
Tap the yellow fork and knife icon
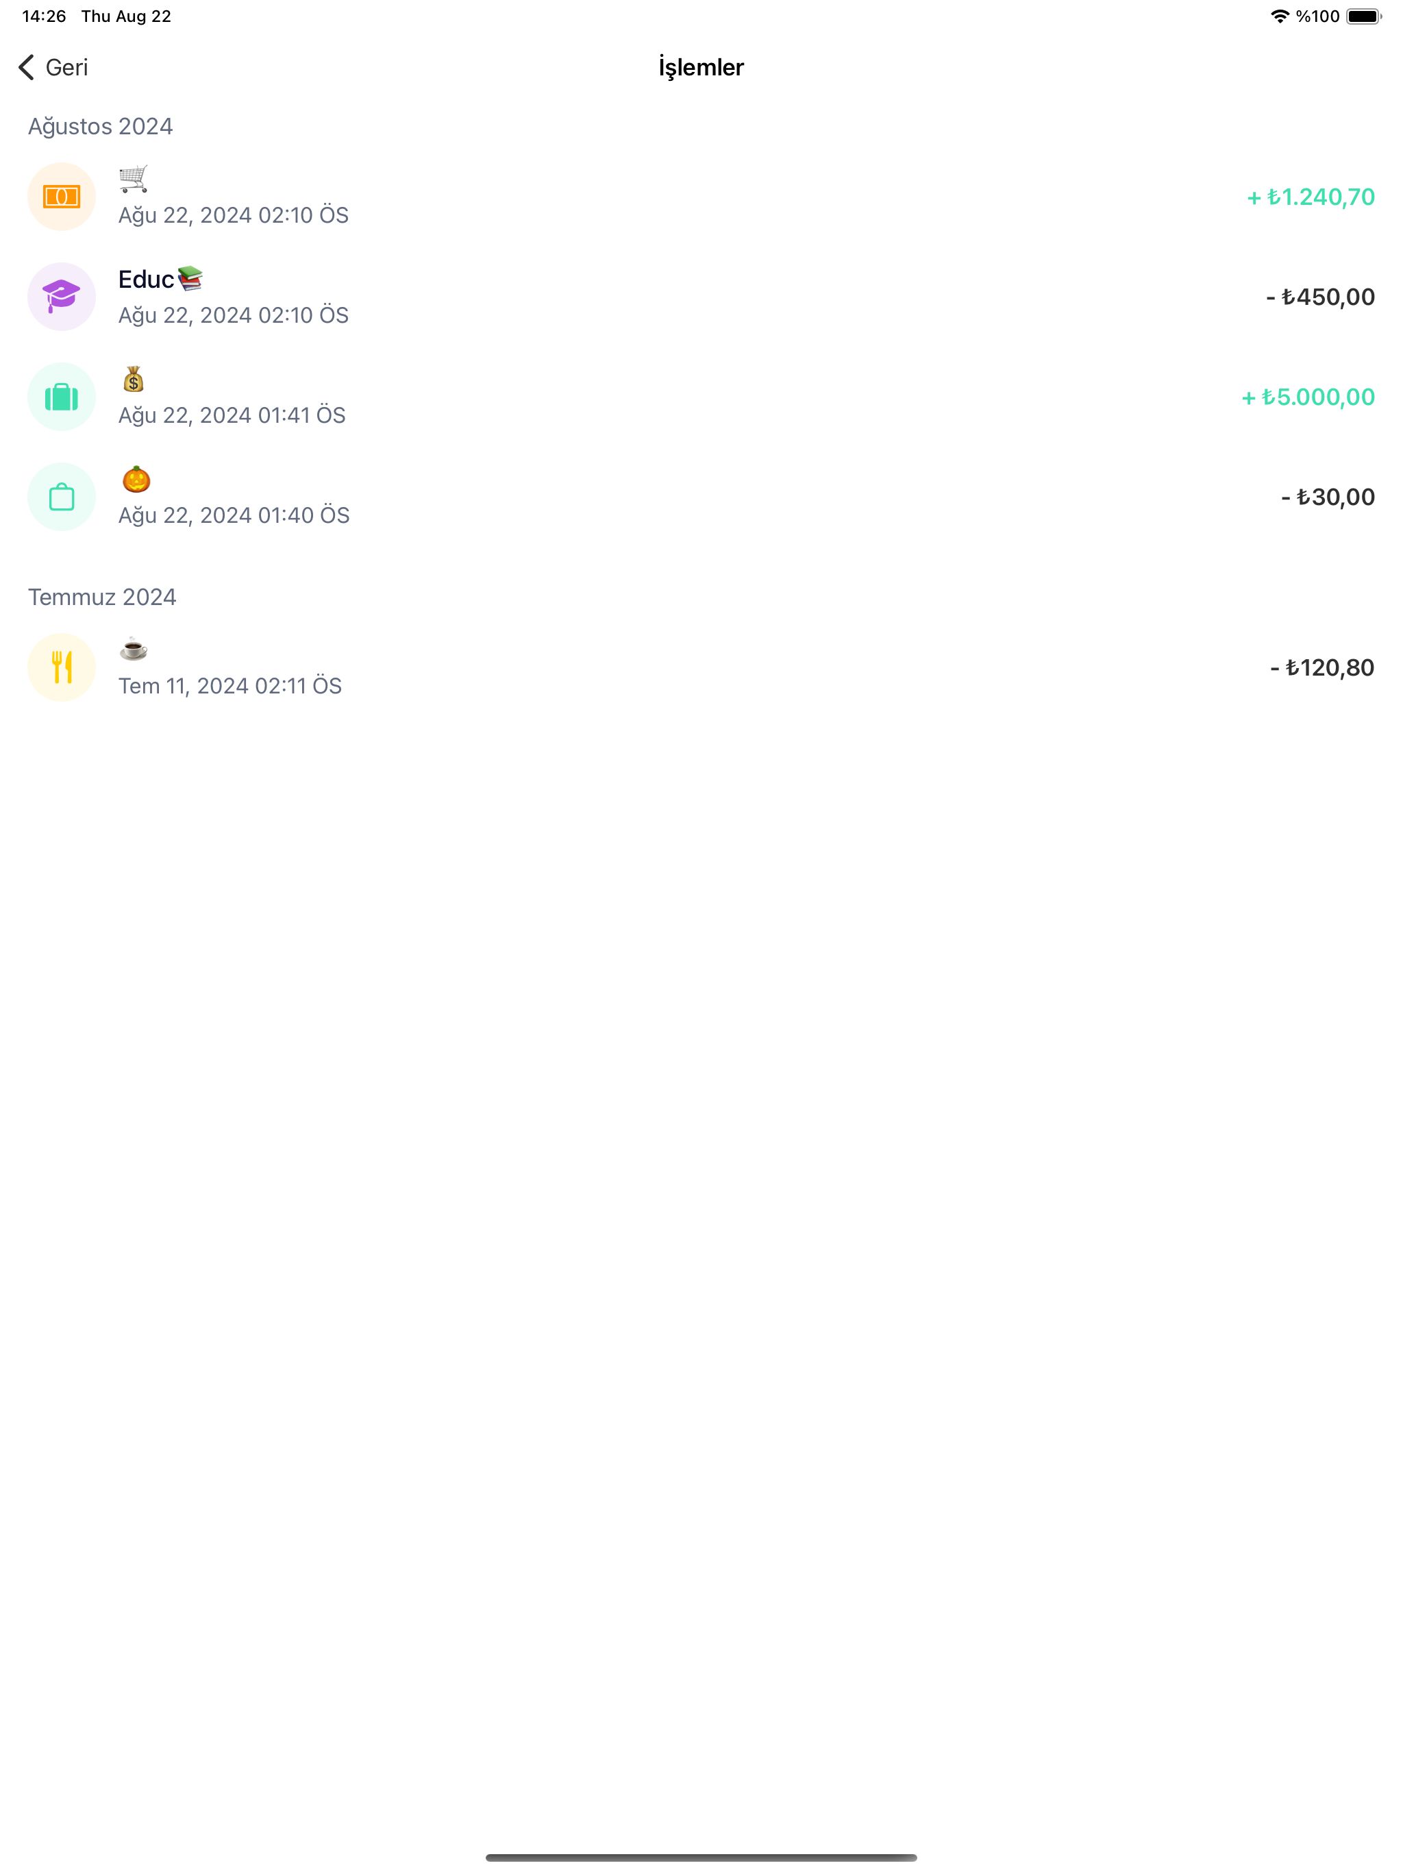click(62, 667)
